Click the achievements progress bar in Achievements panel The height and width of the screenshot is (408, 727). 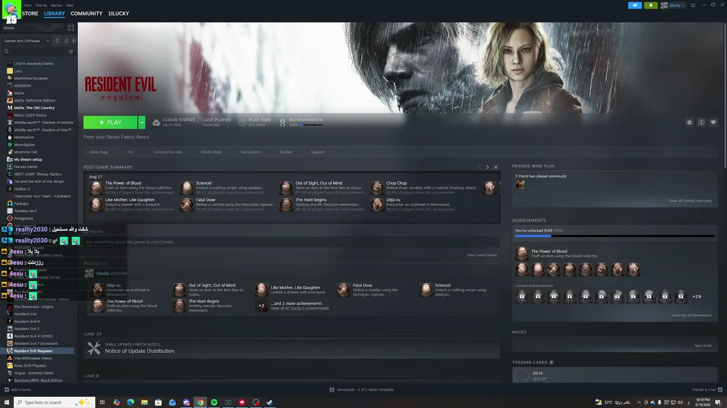click(x=615, y=236)
